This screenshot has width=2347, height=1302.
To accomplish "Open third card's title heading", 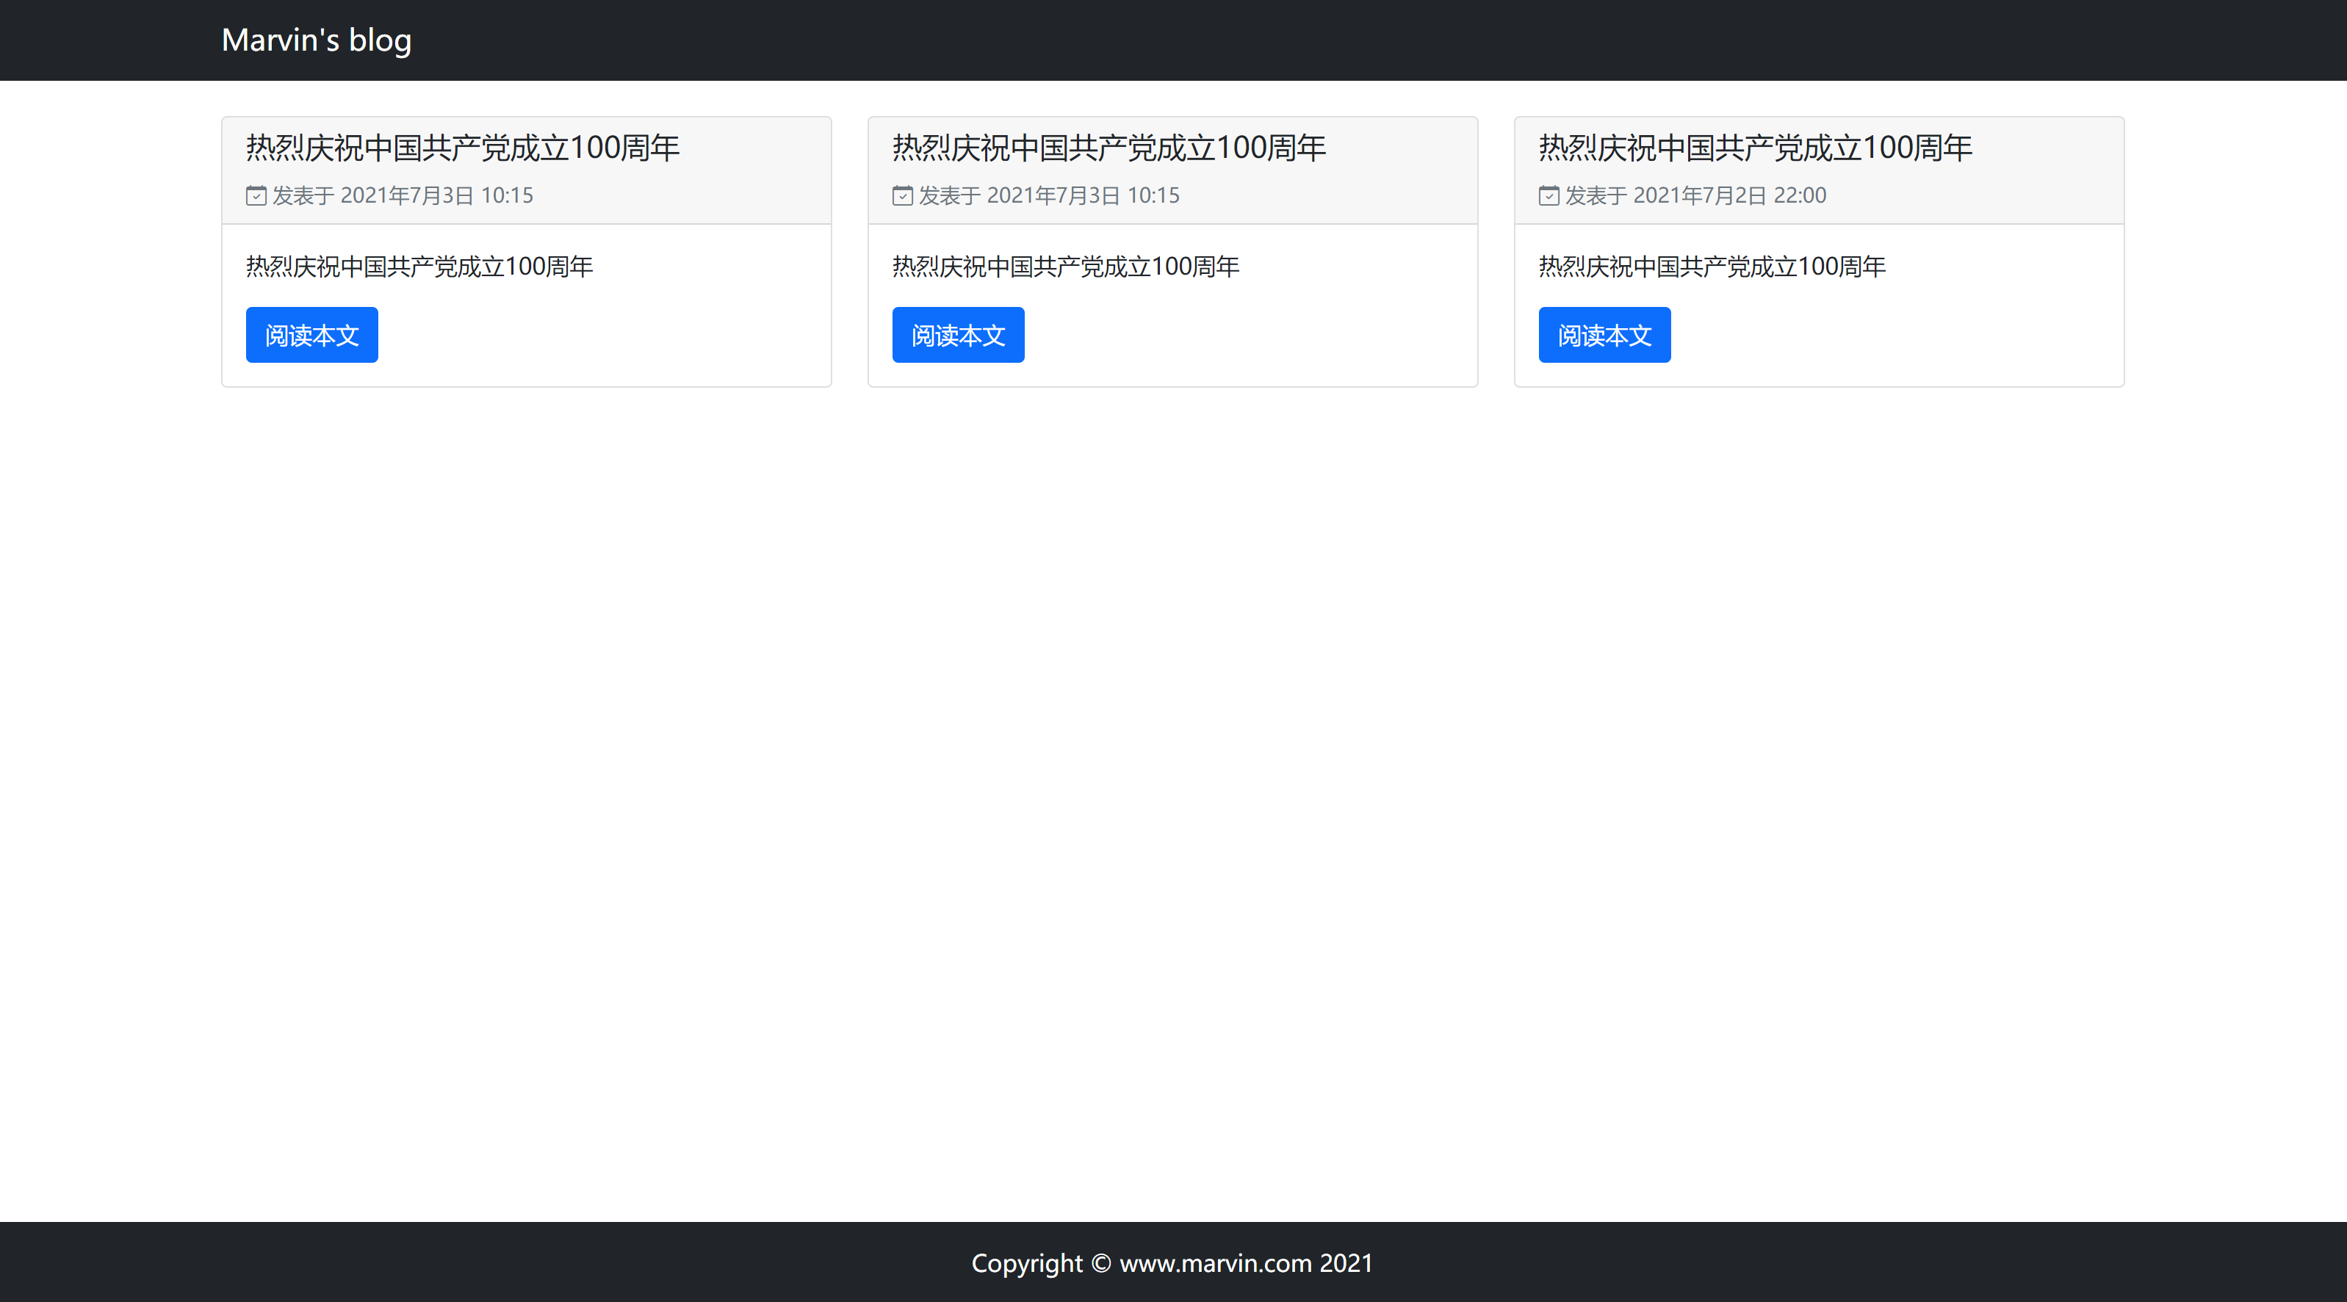I will [1756, 148].
